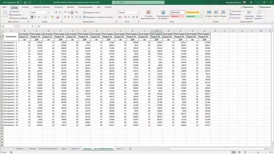Click the search box in the title bar
Image resolution: width=274 pixels, height=154 pixels.
coord(138,2)
